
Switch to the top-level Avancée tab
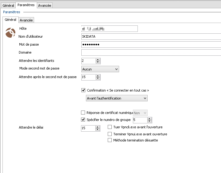pos(45,5)
